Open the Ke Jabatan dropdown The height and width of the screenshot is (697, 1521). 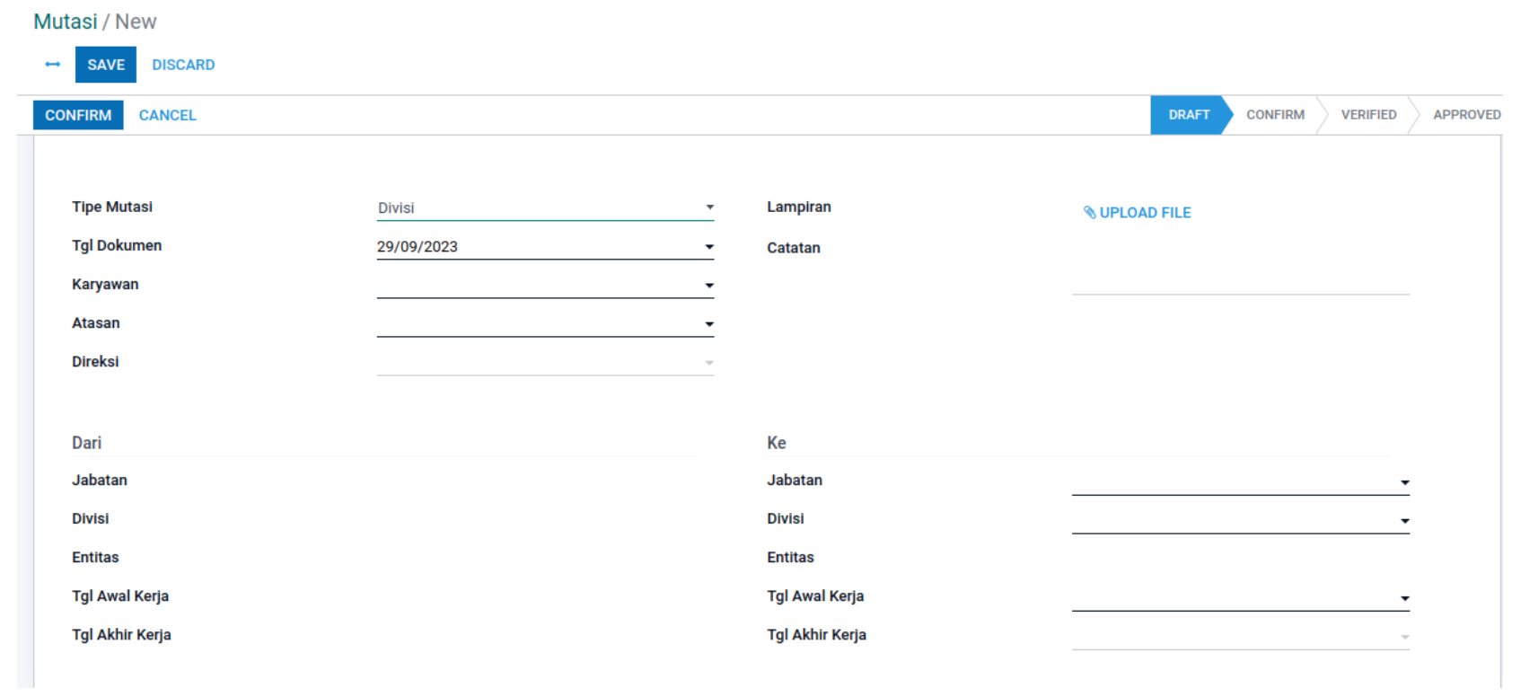[x=1404, y=482]
